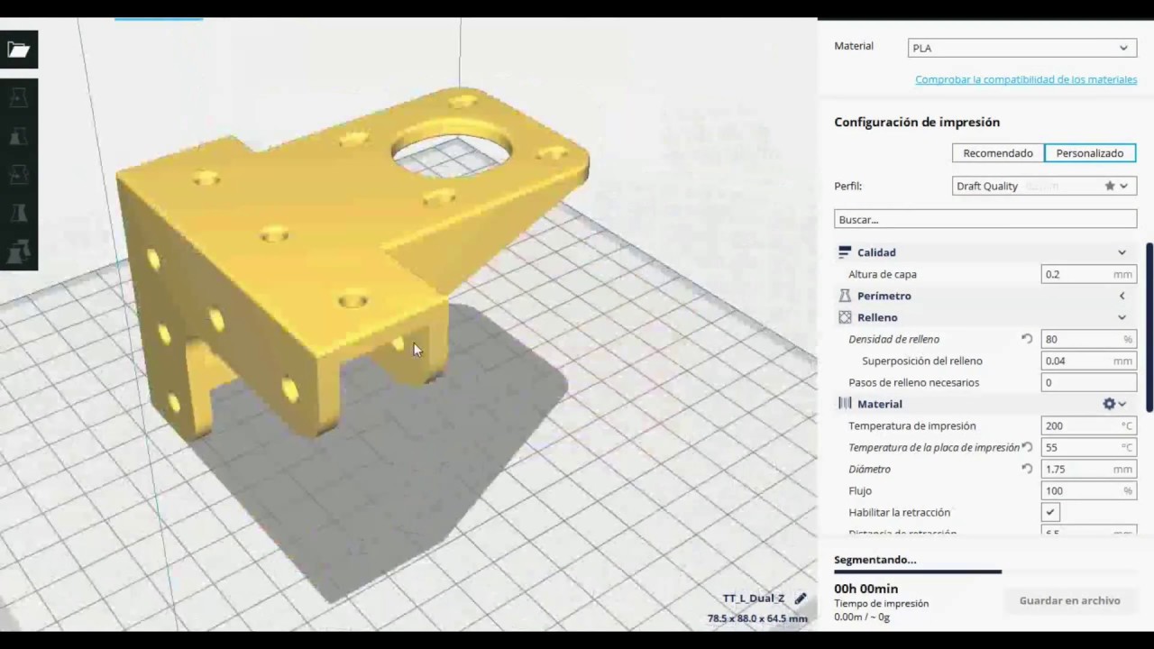The image size is (1154, 649).
Task: Click the Configuración de impresión heading
Action: pyautogui.click(x=917, y=122)
